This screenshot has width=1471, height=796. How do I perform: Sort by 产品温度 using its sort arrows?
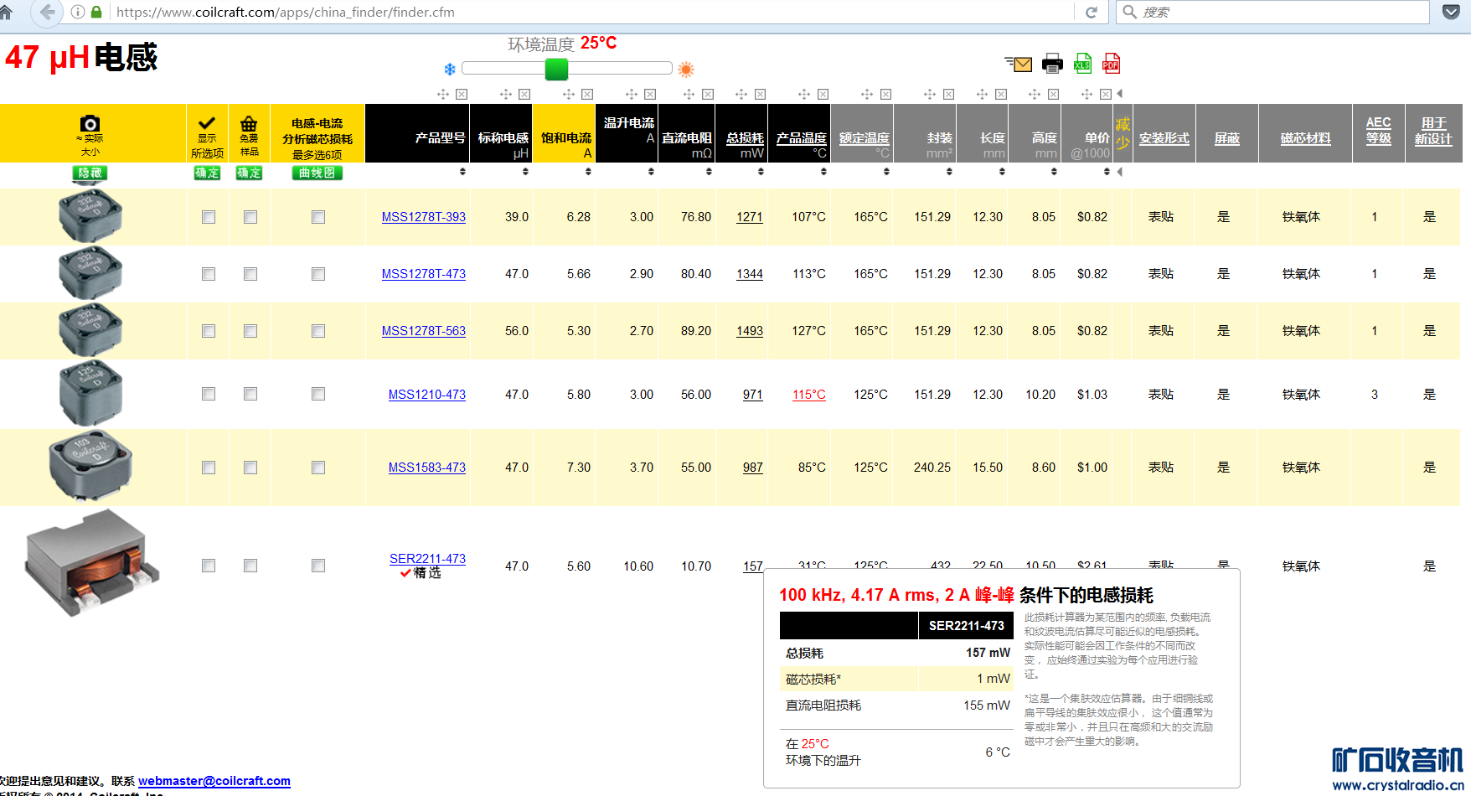823,172
